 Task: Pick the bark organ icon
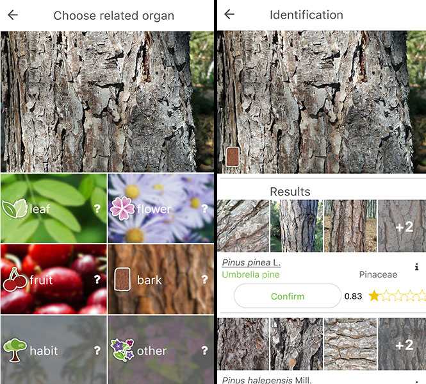[122, 280]
